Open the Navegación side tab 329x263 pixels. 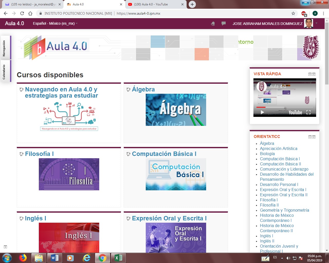pos(6,48)
